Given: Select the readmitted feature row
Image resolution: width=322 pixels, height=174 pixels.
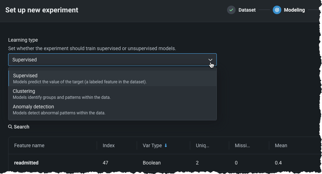Looking at the screenshot, I should tap(26, 163).
